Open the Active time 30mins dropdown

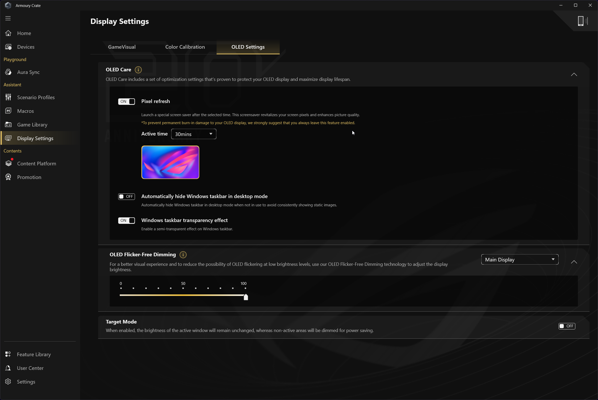point(194,134)
